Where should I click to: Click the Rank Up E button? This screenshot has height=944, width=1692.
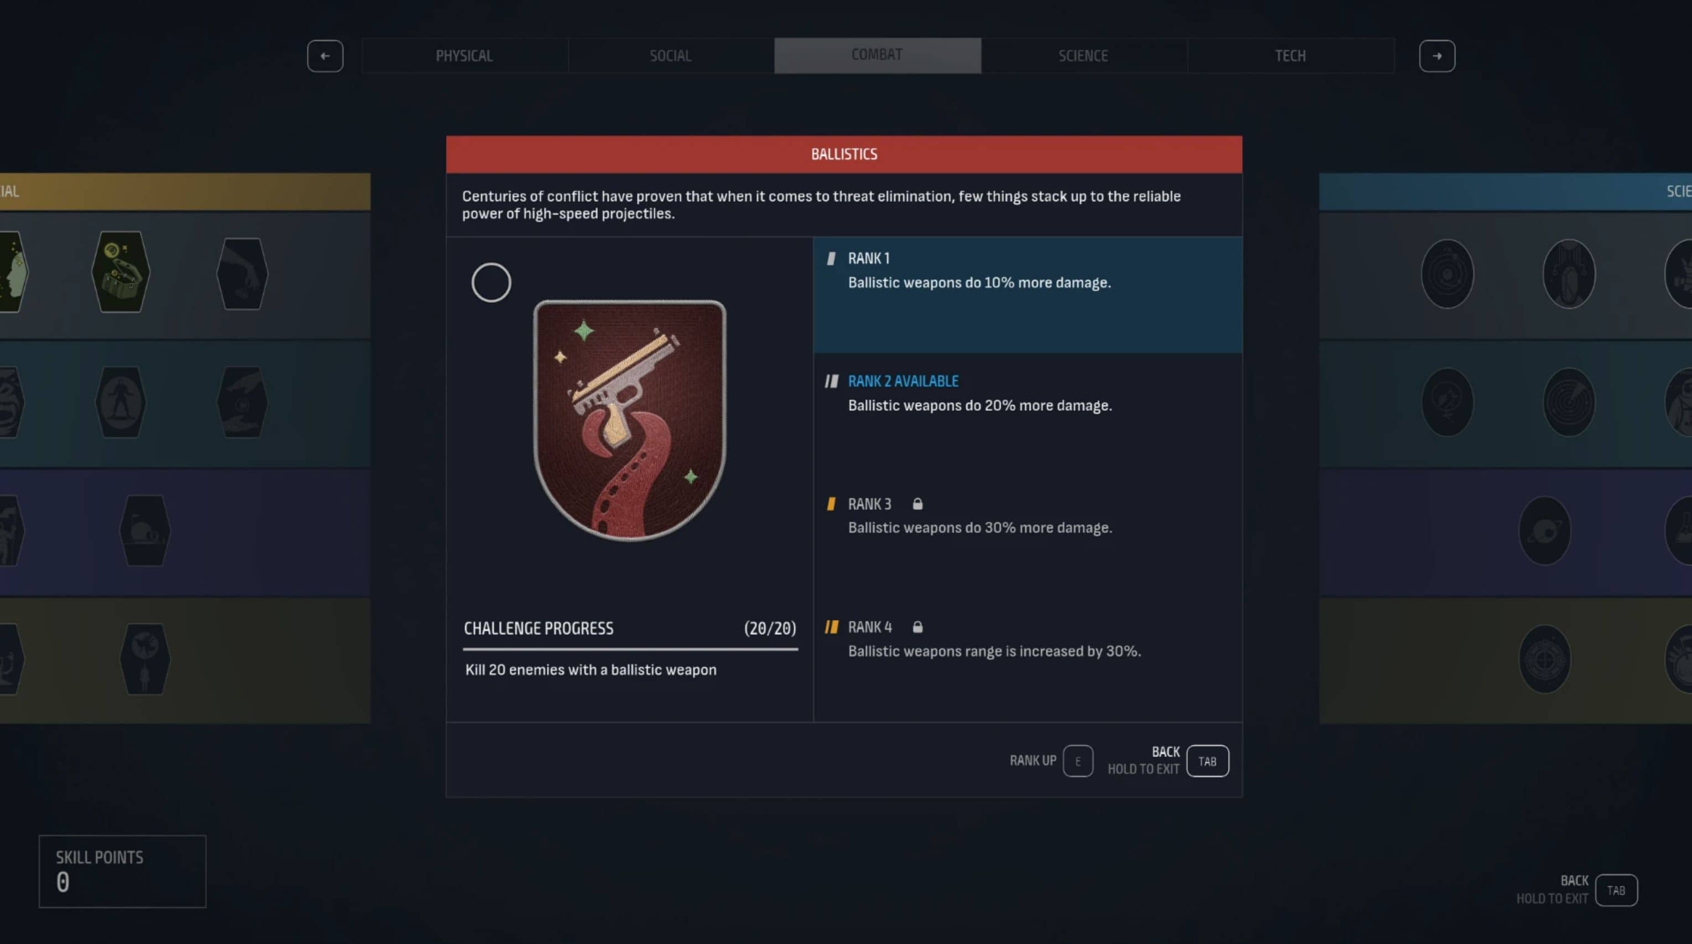(1078, 761)
